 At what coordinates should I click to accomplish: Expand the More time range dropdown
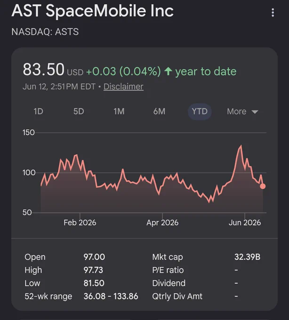242,112
